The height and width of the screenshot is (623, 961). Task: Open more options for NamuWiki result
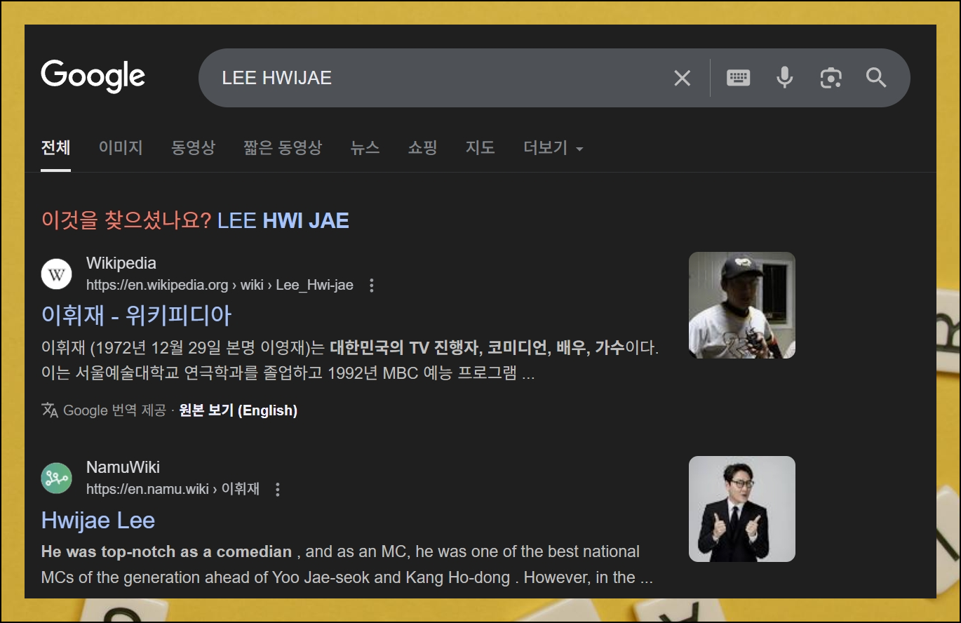pos(278,490)
